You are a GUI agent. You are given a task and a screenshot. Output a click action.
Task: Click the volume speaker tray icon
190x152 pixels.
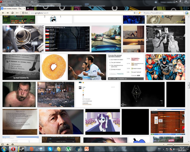point(174,149)
